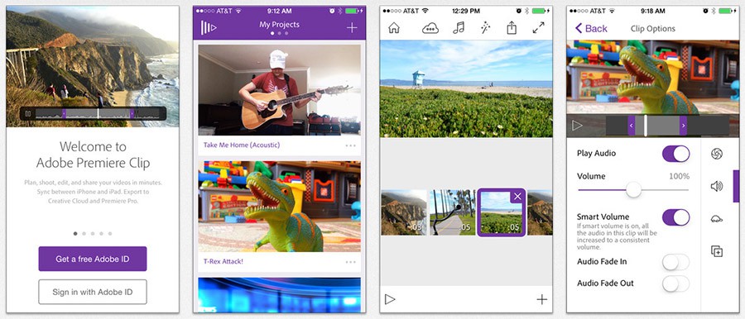Expand preview with fullscreen arrows icon
Image resolution: width=745 pixels, height=319 pixels.
point(538,28)
